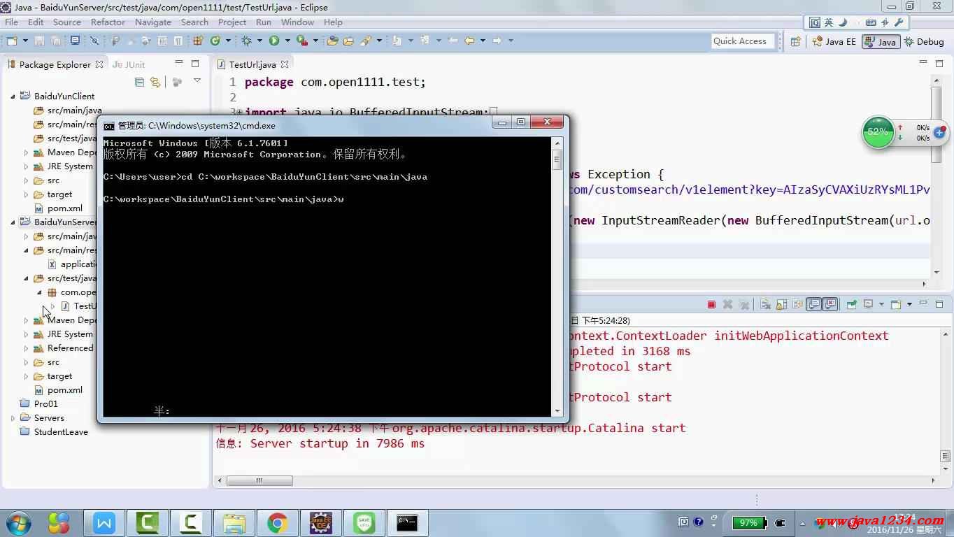The height and width of the screenshot is (537, 954).
Task: Toggle Link with Editor in Package Explorer
Action: pyautogui.click(x=155, y=82)
